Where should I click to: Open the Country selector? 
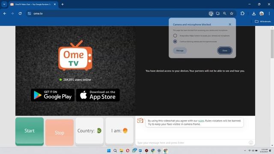click(x=89, y=131)
